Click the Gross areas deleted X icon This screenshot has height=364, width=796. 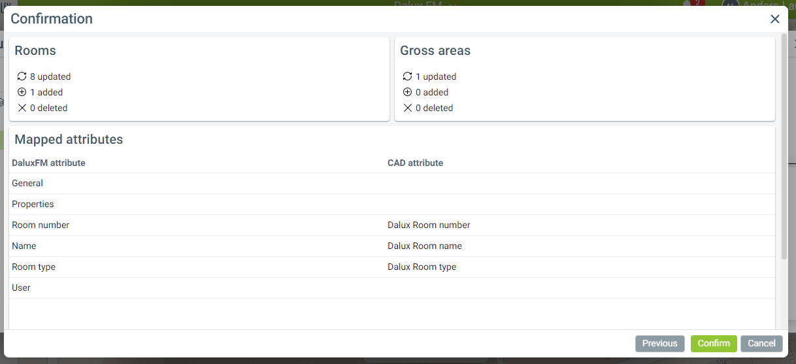click(407, 108)
